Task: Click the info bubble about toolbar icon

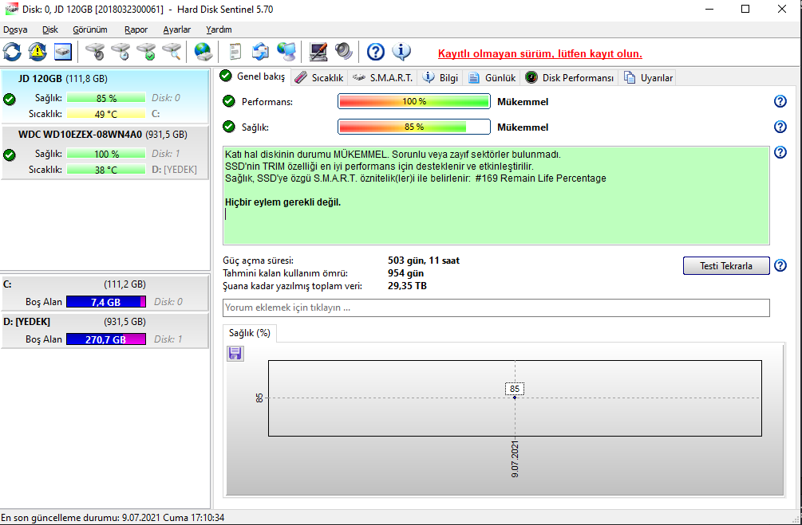Action: click(401, 52)
